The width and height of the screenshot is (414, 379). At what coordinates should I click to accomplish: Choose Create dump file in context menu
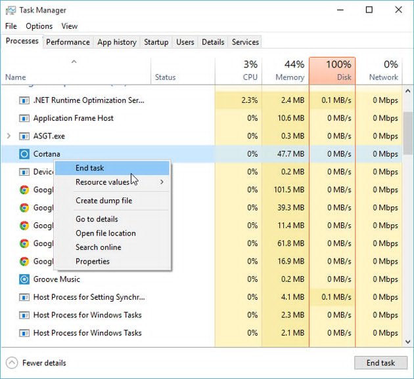(112, 201)
